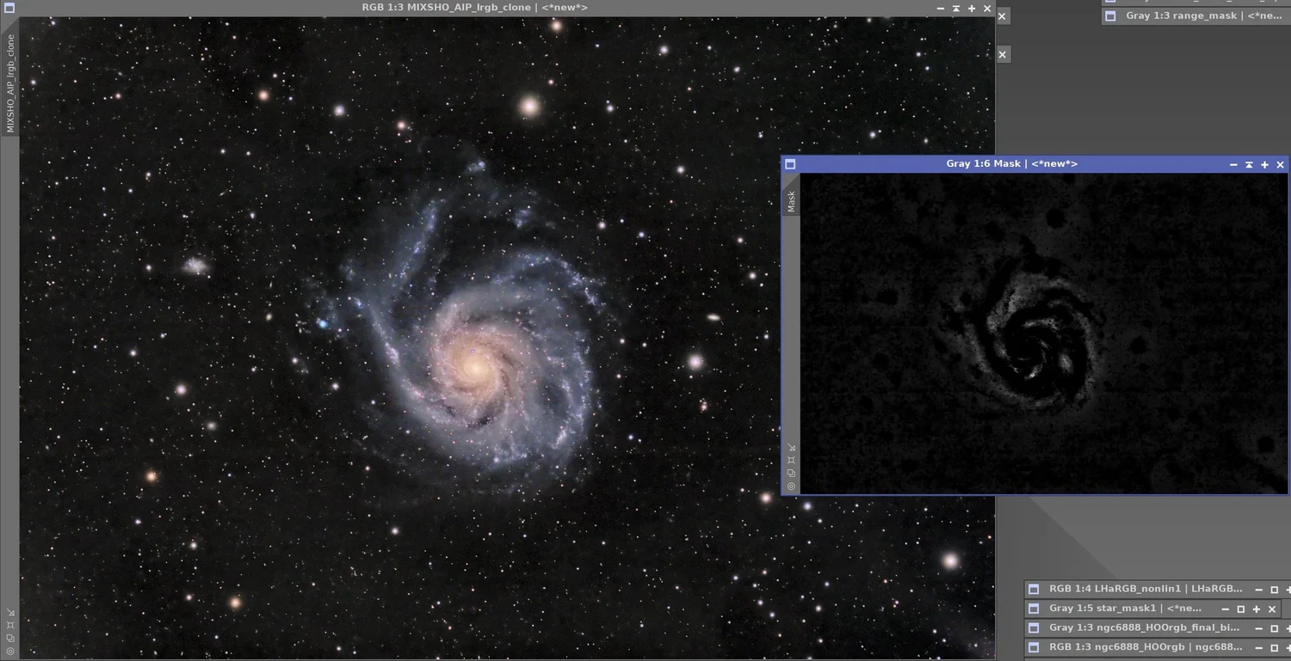Click the plus button on star_mask1 window bar
The image size is (1291, 661).
coord(1257,608)
